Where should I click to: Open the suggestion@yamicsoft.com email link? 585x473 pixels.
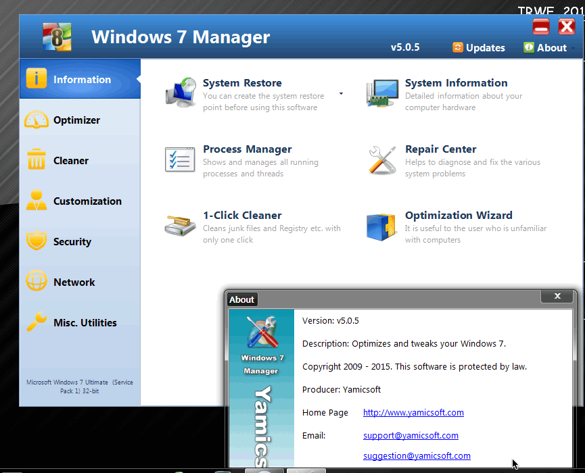coord(417,455)
